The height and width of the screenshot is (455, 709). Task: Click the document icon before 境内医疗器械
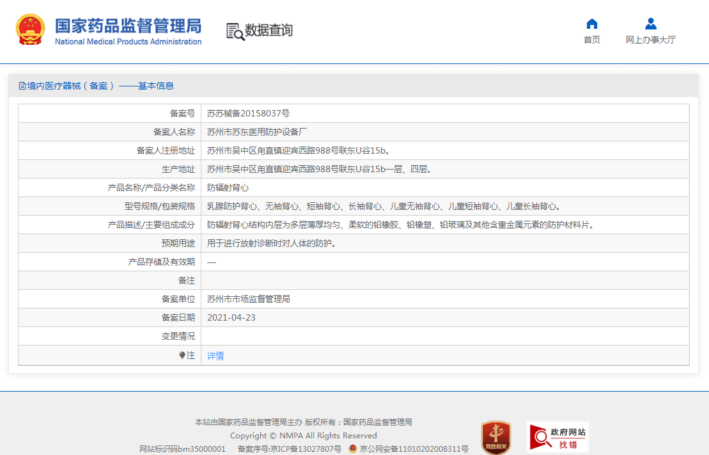(x=22, y=86)
